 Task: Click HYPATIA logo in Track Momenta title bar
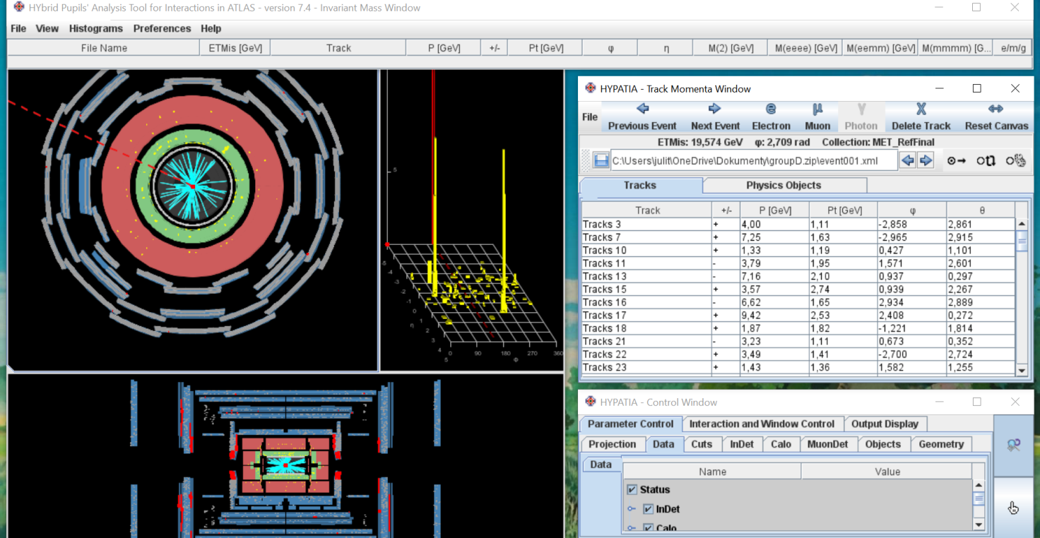591,88
